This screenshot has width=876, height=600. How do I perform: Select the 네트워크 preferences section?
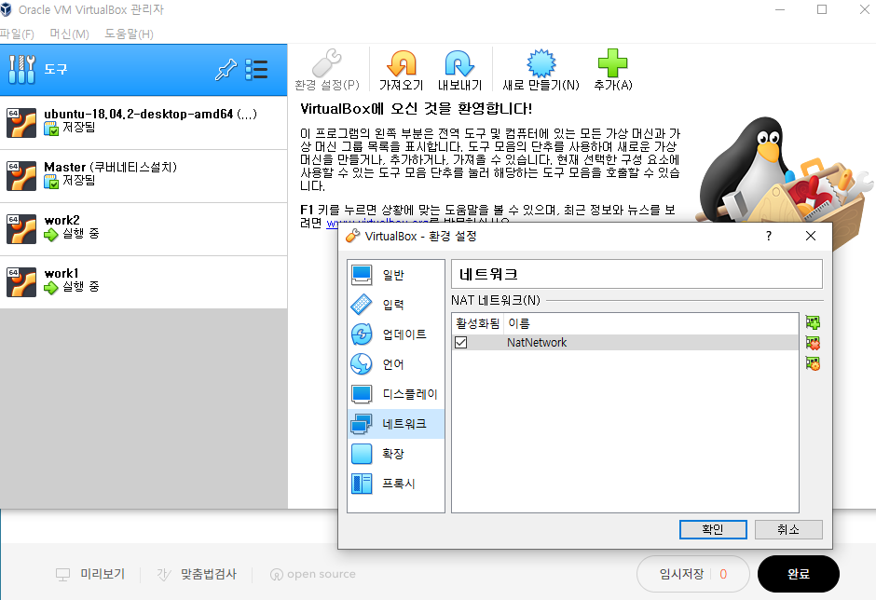pyautogui.click(x=396, y=424)
